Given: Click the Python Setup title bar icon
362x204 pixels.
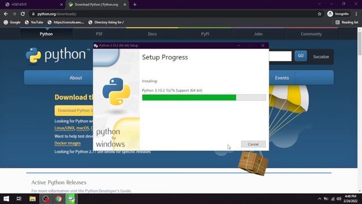Looking at the screenshot, I should coord(96,45).
